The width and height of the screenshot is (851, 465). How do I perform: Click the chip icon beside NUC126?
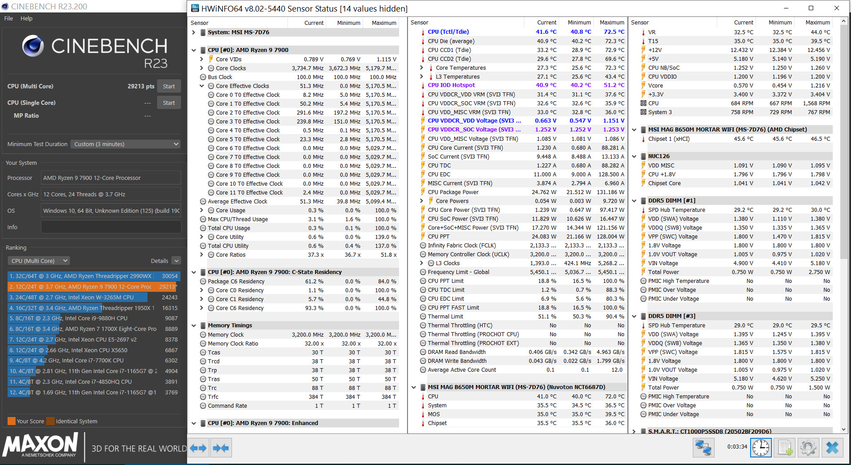pos(643,156)
